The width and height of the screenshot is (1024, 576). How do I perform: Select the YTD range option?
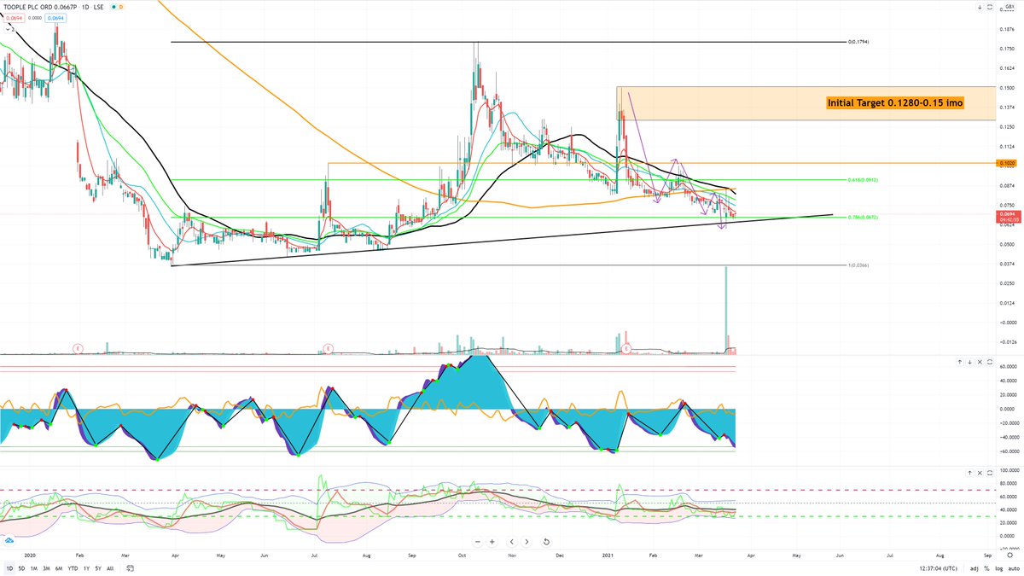[72, 567]
